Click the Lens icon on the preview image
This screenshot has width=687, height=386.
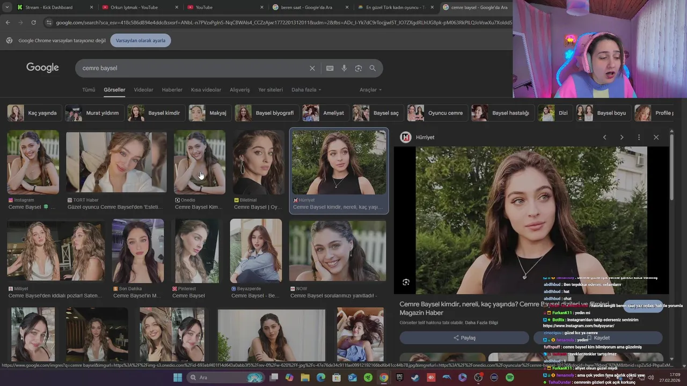[406, 282]
